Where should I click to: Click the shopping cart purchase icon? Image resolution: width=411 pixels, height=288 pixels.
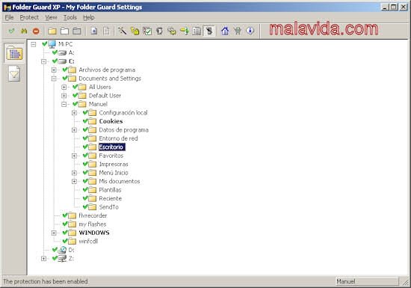238,31
